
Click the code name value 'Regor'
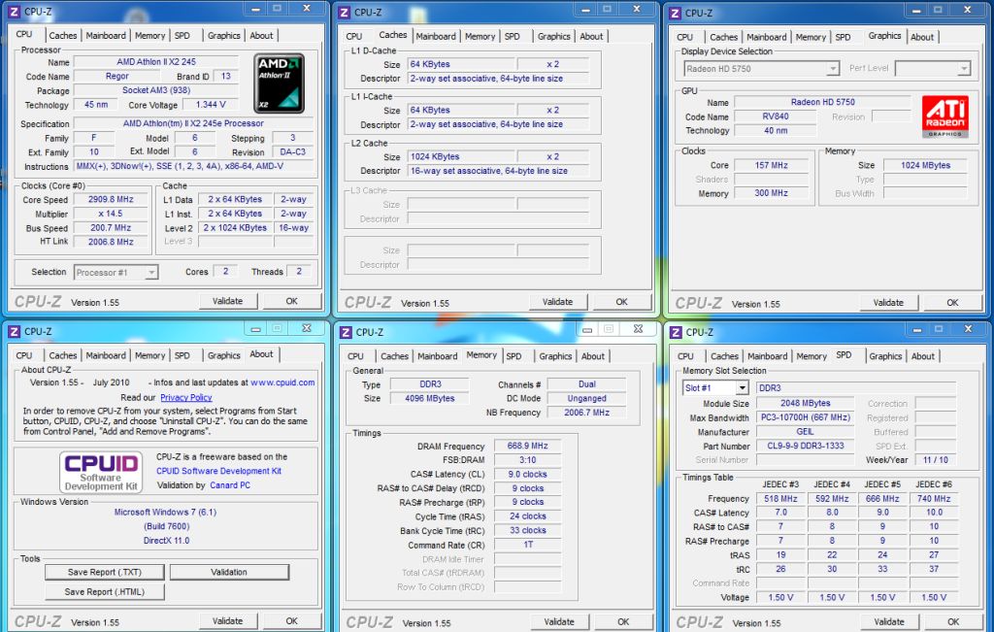pyautogui.click(x=117, y=76)
